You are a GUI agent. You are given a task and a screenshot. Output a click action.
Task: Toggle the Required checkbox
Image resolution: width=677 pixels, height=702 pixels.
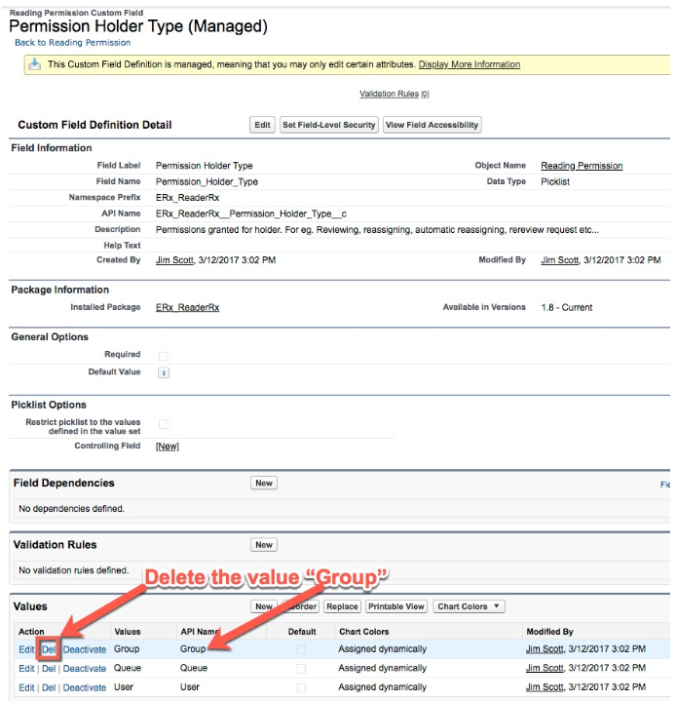[x=164, y=355]
